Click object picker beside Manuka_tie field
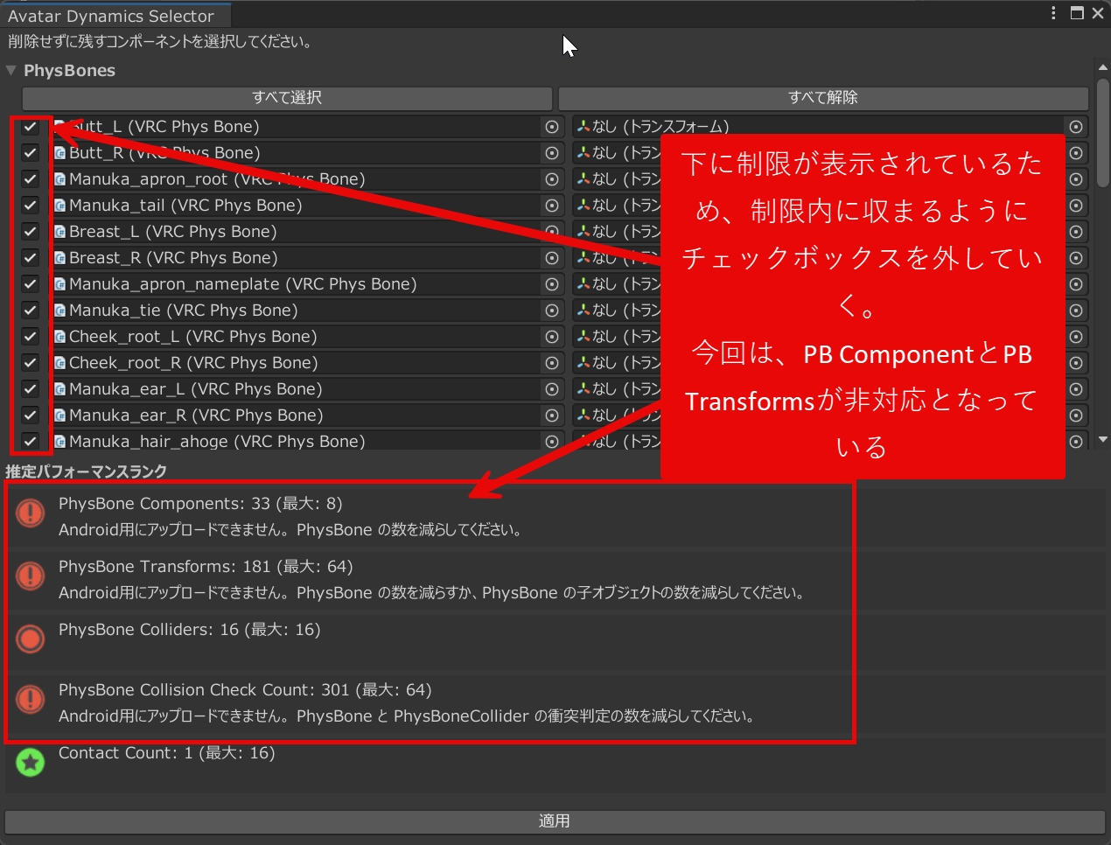The height and width of the screenshot is (845, 1111). coord(551,311)
